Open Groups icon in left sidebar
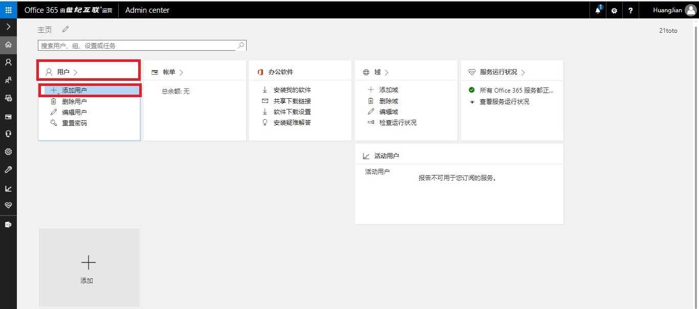 pyautogui.click(x=8, y=80)
